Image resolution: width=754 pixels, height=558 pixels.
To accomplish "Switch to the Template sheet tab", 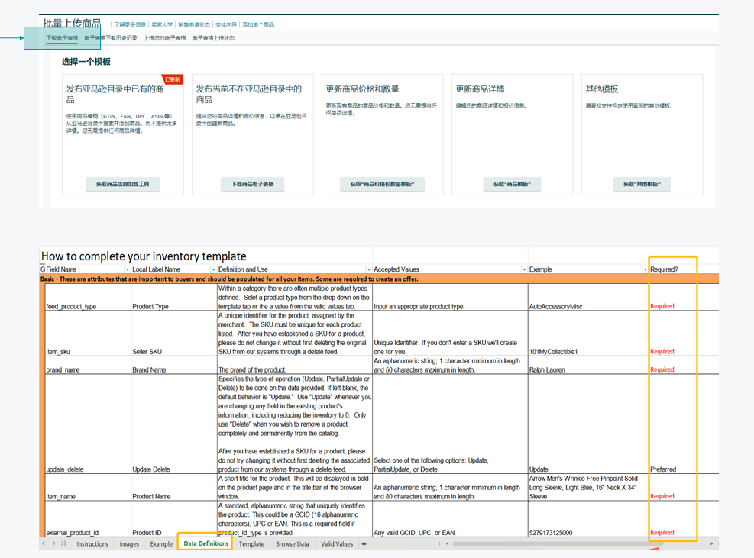I will point(251,544).
